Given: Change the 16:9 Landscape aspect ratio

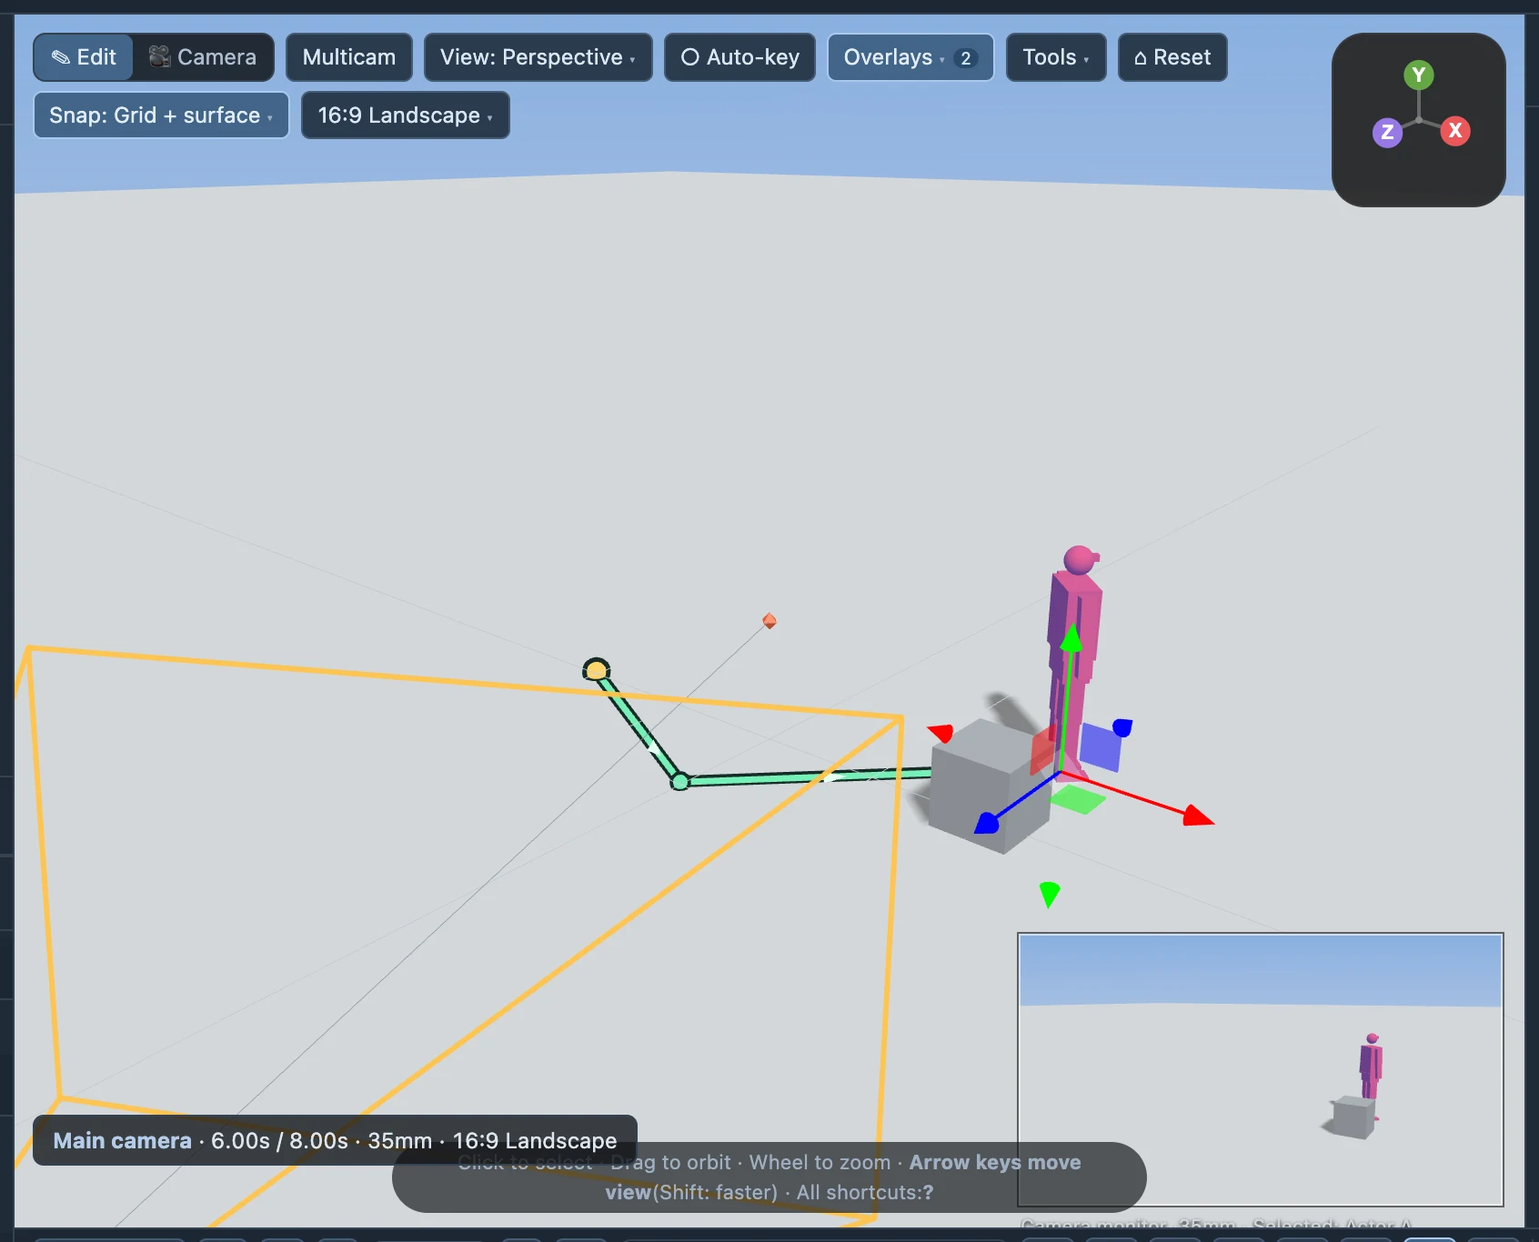Looking at the screenshot, I should coord(405,115).
